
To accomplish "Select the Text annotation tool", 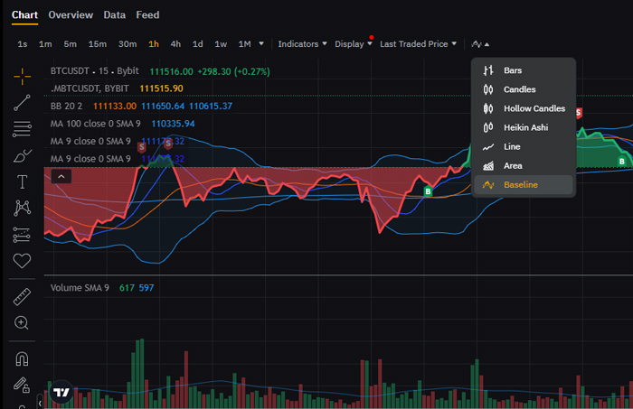I will [22, 182].
